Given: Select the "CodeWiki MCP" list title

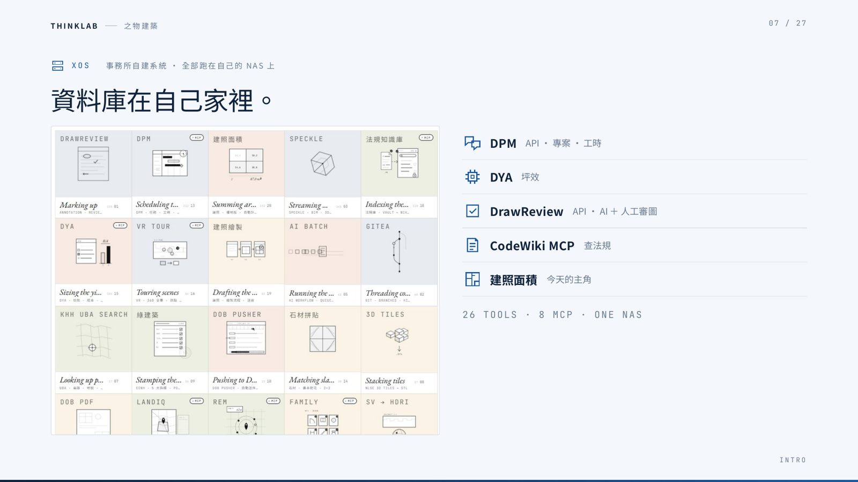Looking at the screenshot, I should pyautogui.click(x=532, y=246).
